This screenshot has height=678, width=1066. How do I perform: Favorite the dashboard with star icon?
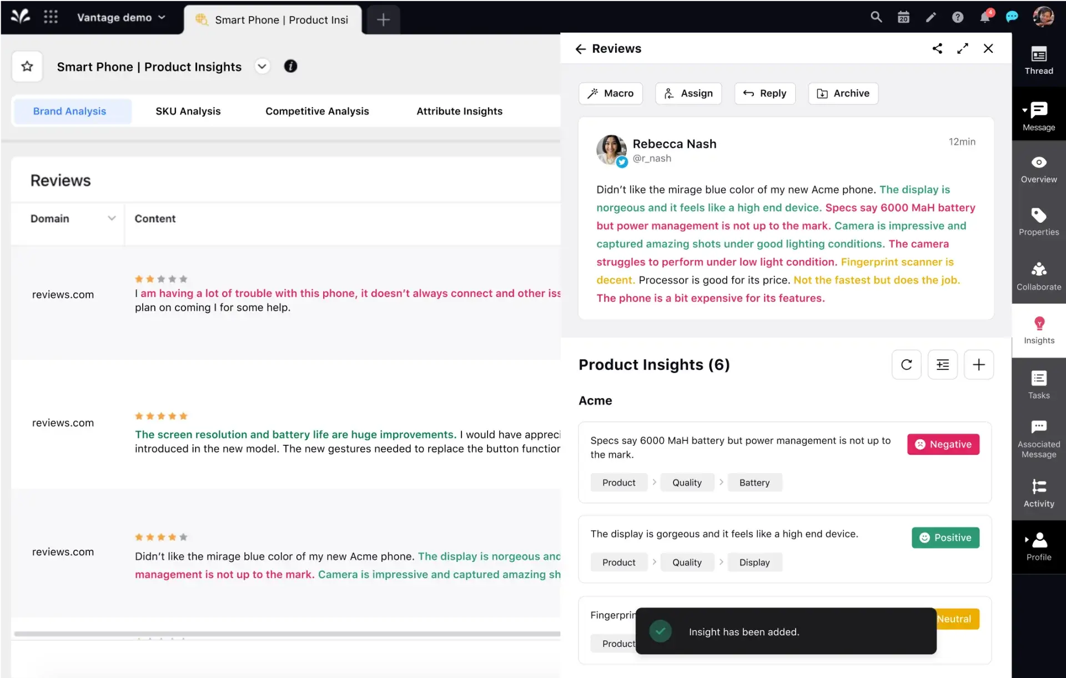tap(27, 67)
